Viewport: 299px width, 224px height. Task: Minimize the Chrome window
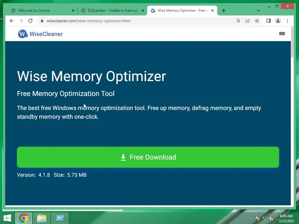click(x=269, y=6)
